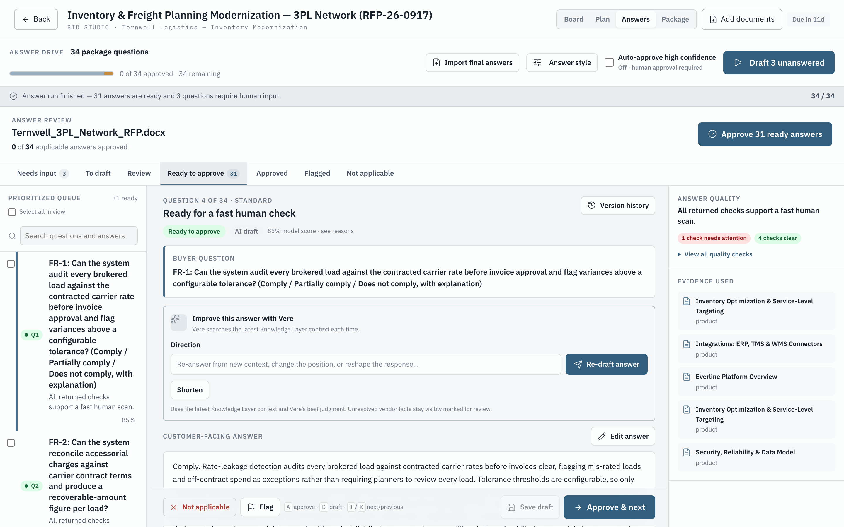Switch to the Board tab
The image size is (844, 527).
pos(574,19)
